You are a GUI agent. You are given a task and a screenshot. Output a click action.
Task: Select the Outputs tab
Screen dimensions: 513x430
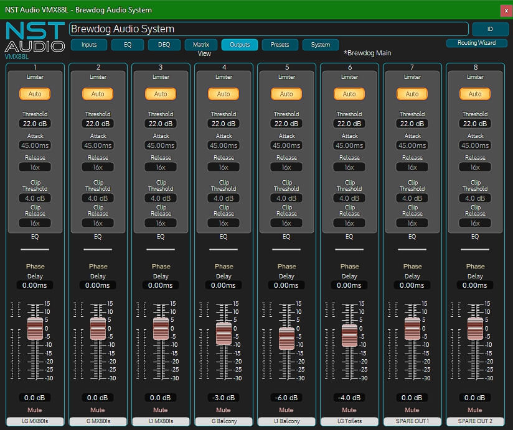point(240,44)
